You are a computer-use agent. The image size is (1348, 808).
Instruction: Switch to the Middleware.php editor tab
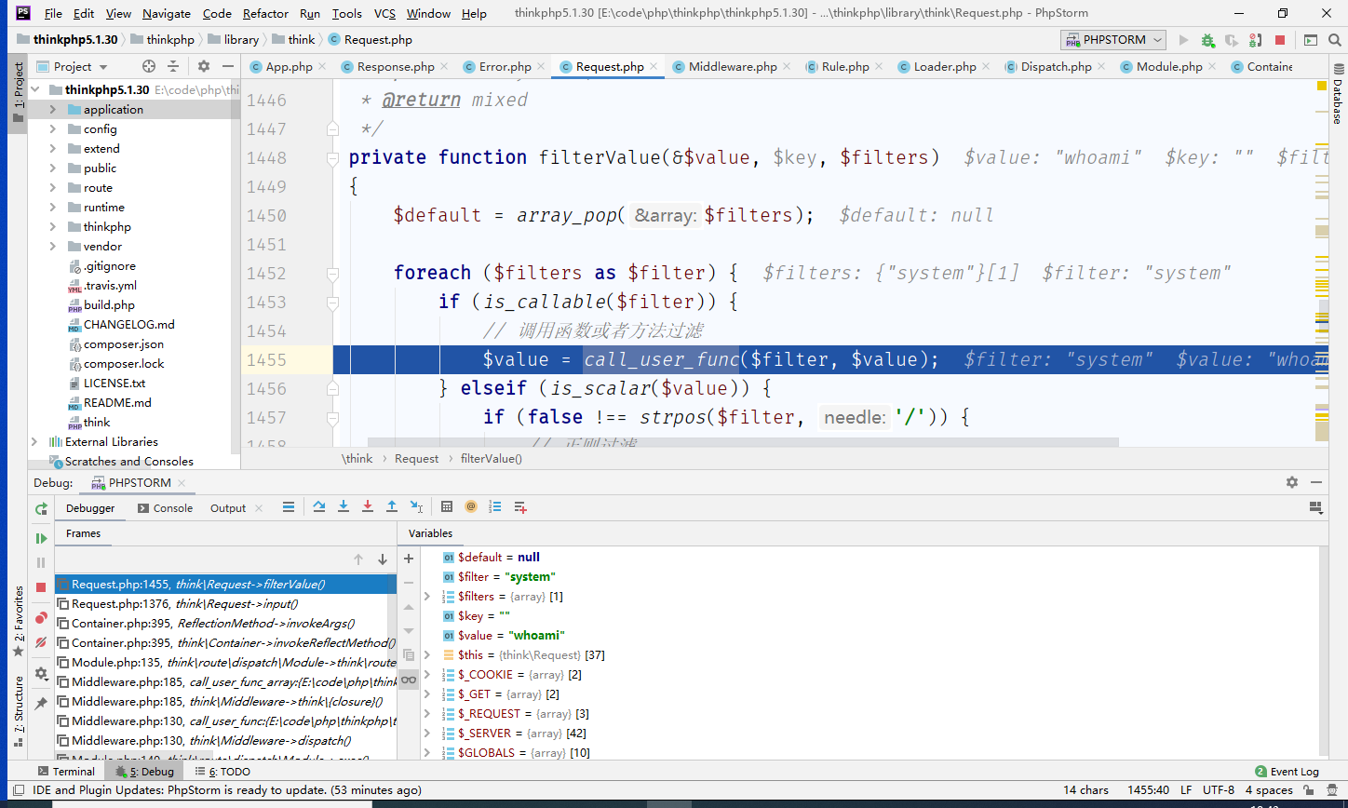732,66
